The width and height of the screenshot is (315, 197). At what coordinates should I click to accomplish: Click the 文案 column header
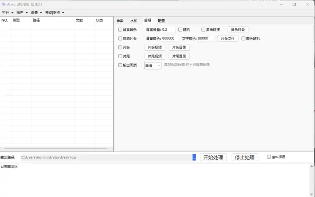[x=84, y=20]
